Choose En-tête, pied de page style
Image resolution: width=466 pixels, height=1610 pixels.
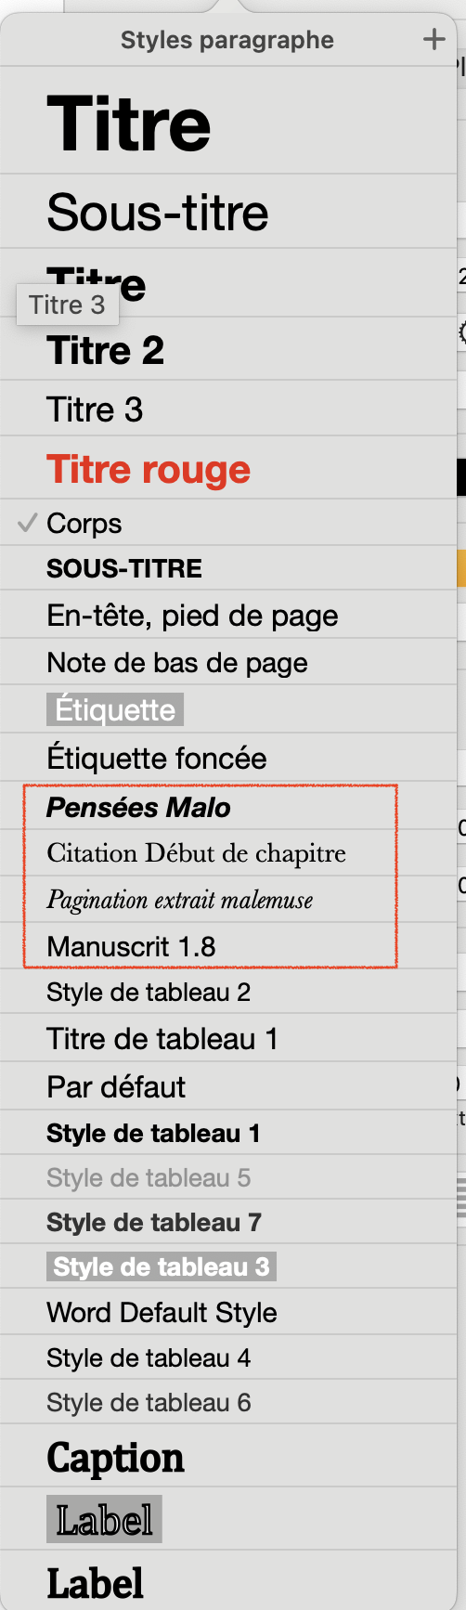click(228, 615)
